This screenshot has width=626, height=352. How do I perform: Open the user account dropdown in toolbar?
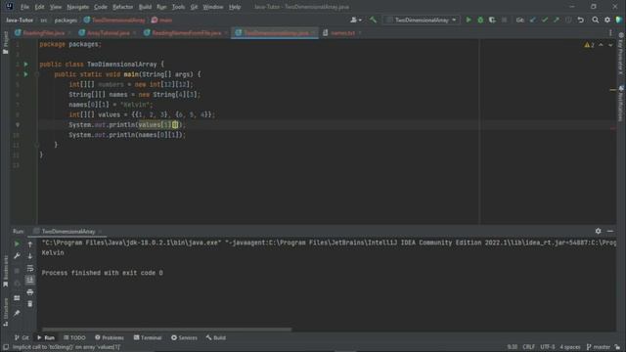[x=356, y=20]
